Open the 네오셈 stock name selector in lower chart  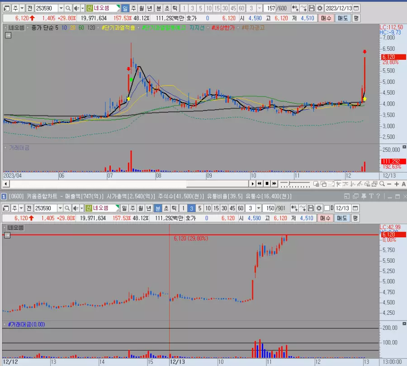tap(102, 208)
